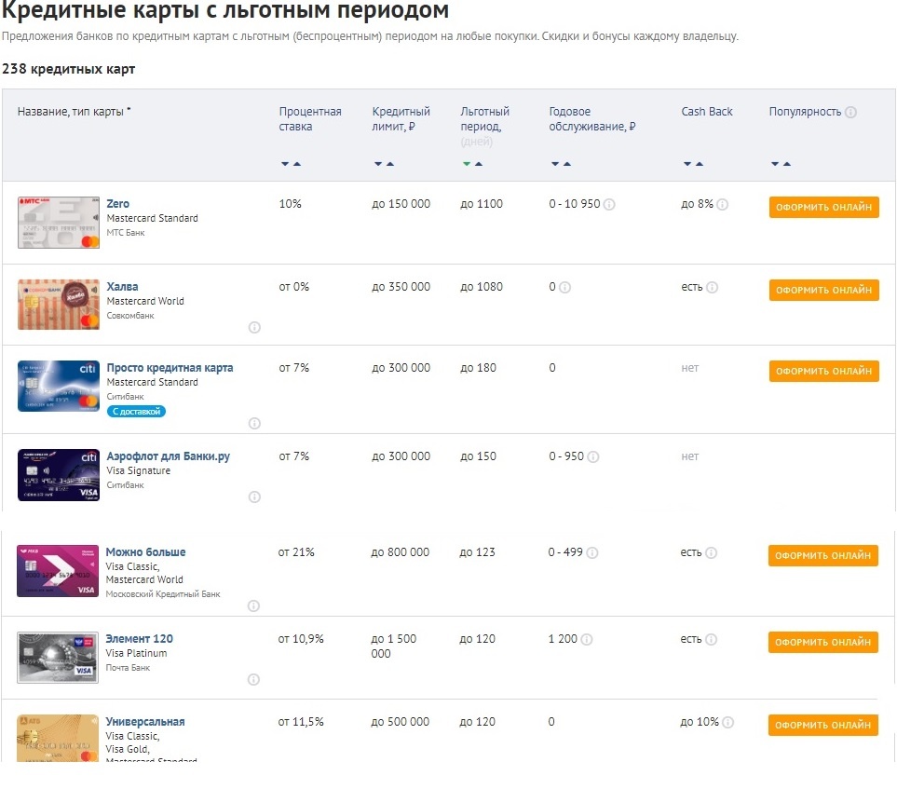Image resolution: width=897 pixels, height=789 pixels.
Task: Click info icon beside Элемент 120's 1 200 fee
Action: 587,640
